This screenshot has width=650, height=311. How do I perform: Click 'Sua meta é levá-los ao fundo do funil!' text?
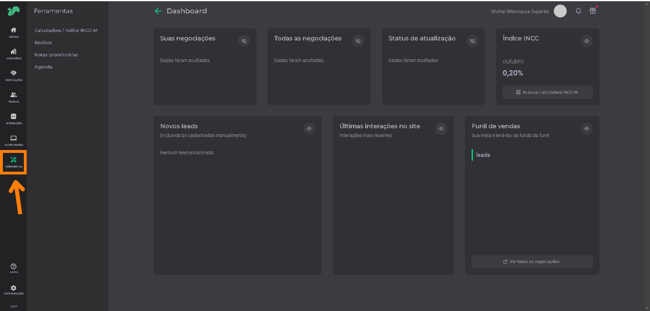[510, 135]
